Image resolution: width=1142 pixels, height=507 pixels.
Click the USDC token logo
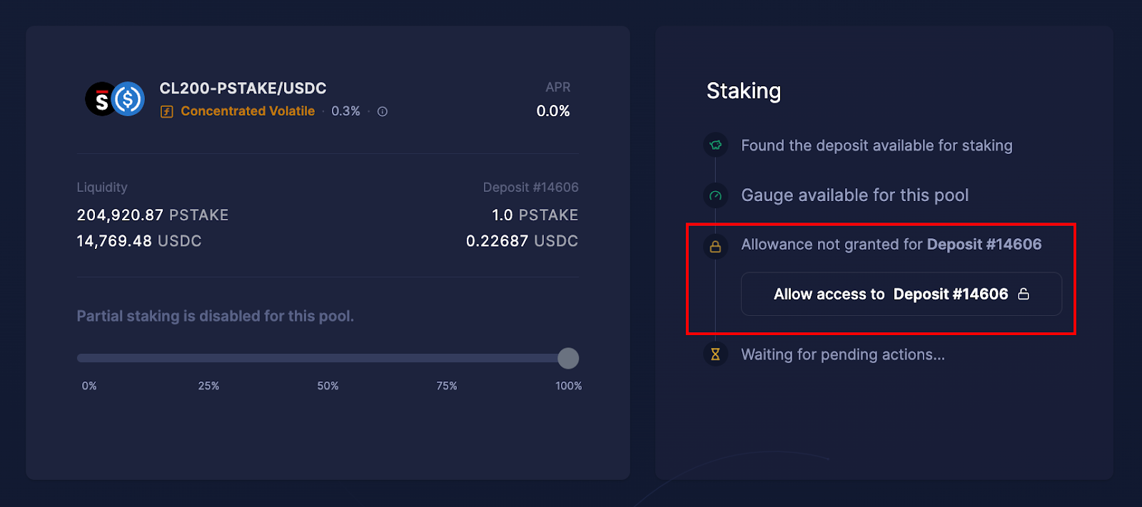(x=128, y=99)
